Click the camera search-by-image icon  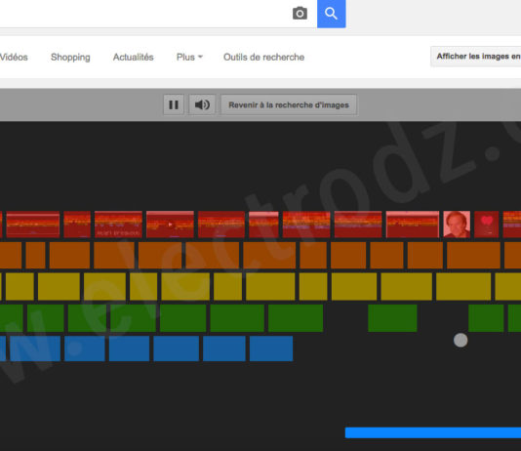tap(300, 14)
